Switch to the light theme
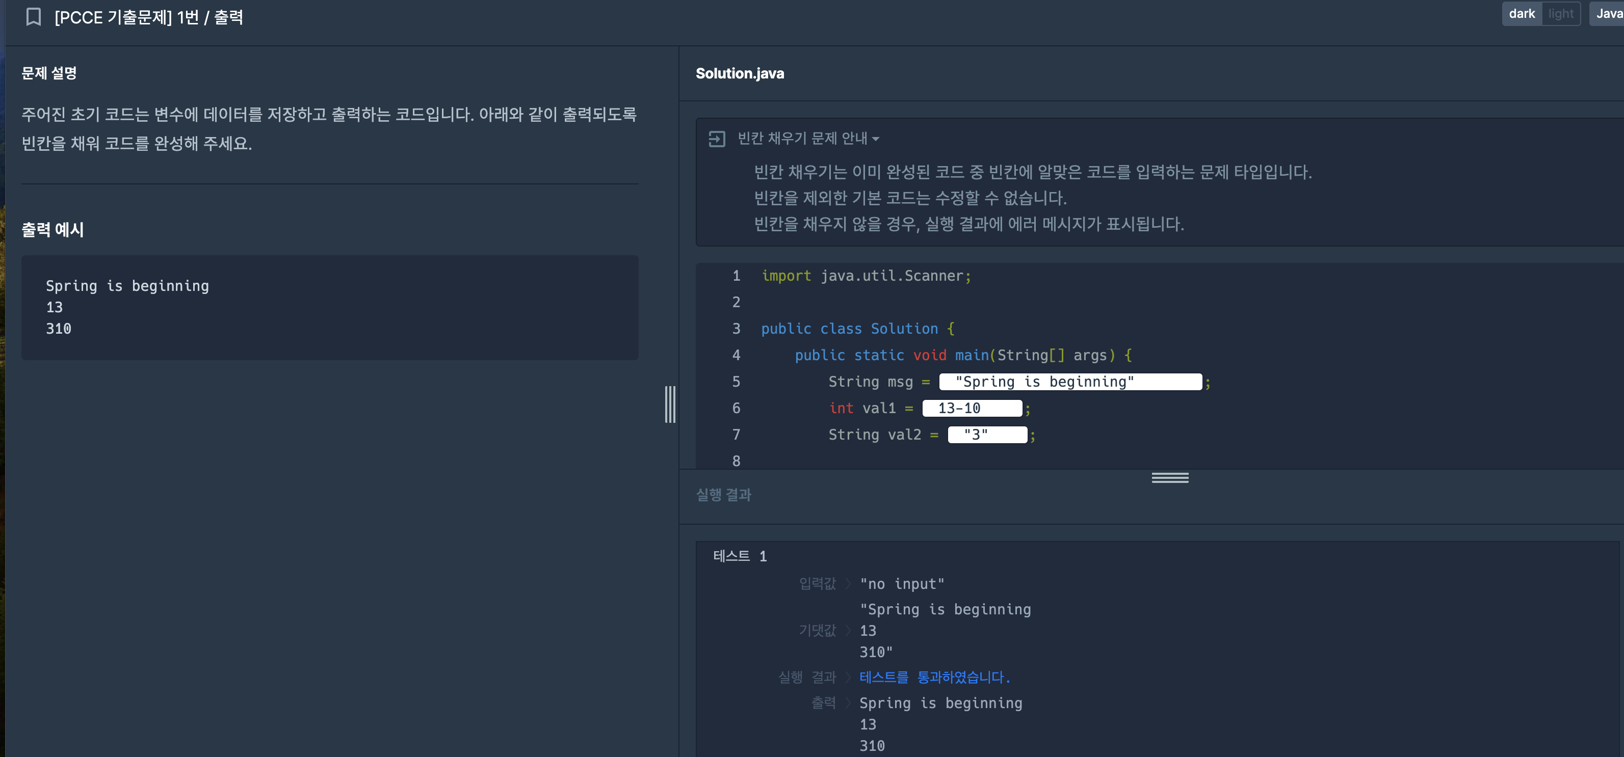Screen dimensions: 1624x757 pyautogui.click(x=1560, y=13)
